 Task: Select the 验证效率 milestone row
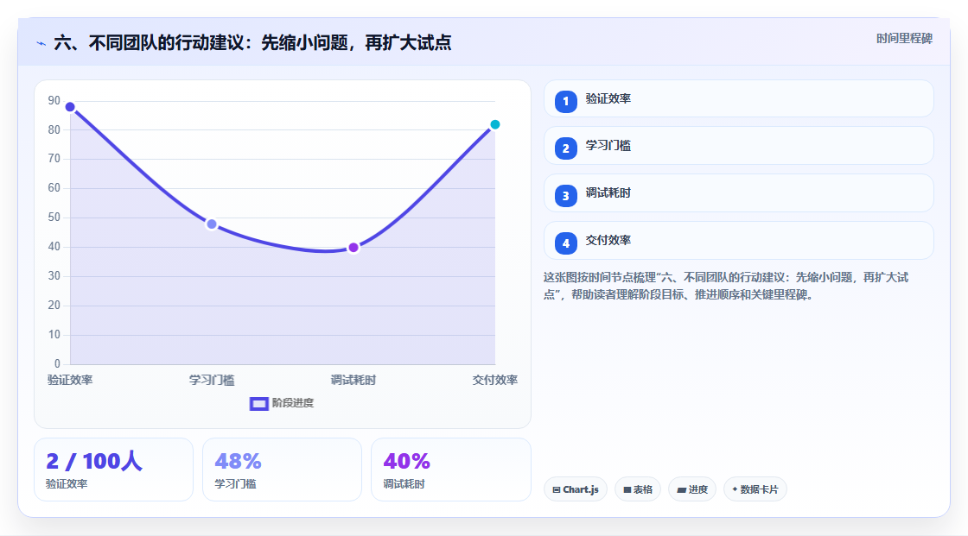point(738,98)
